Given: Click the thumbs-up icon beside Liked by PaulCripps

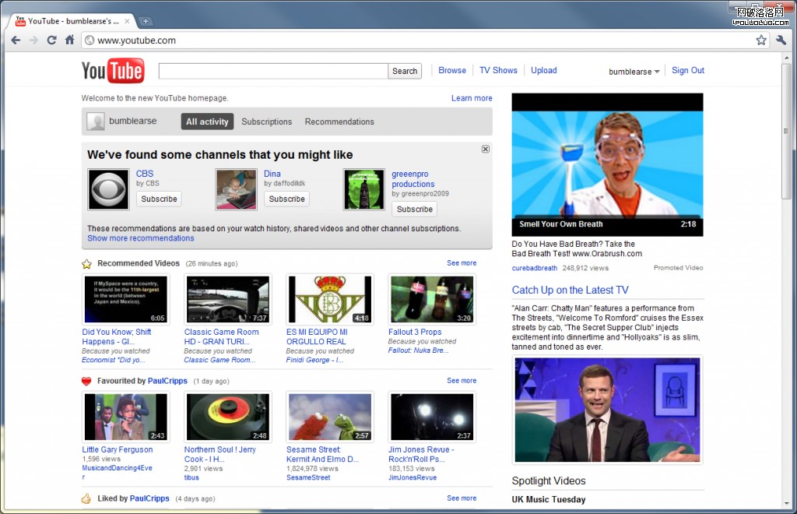Looking at the screenshot, I should (x=86, y=498).
